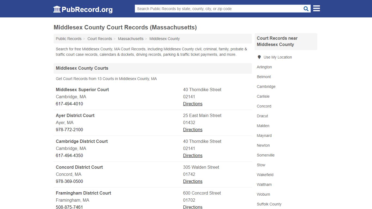The height and width of the screenshot is (209, 372).
Task: Open the Court Records breadcrumb link
Action: (x=100, y=39)
